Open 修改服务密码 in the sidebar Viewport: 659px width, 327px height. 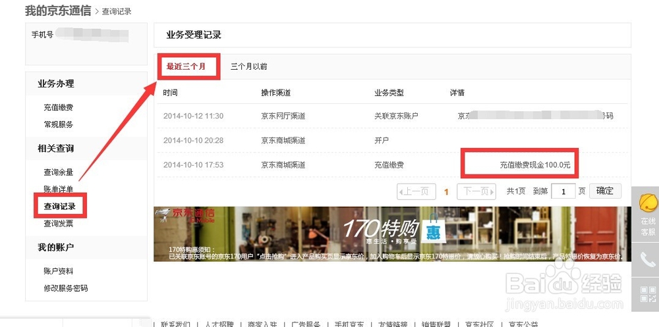pos(66,288)
